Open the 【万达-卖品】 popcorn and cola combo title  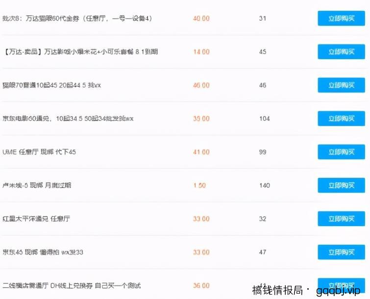pos(80,51)
